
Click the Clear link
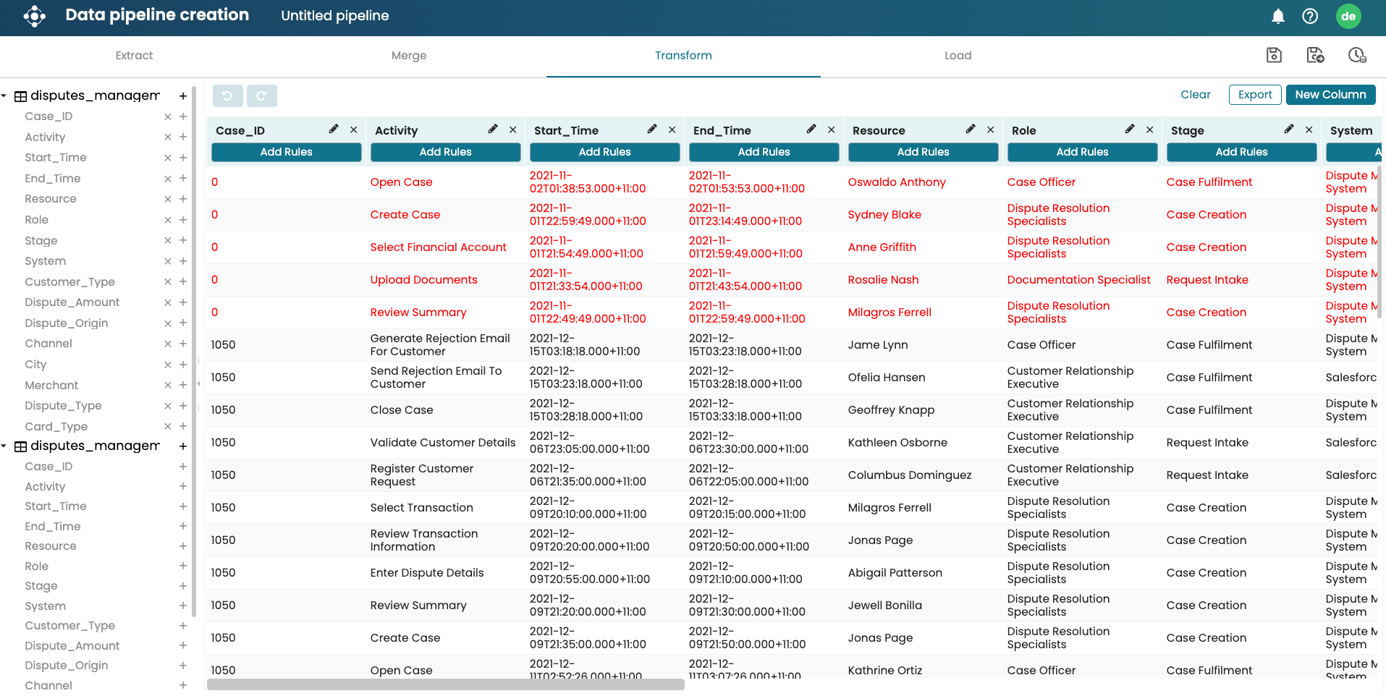point(1195,95)
